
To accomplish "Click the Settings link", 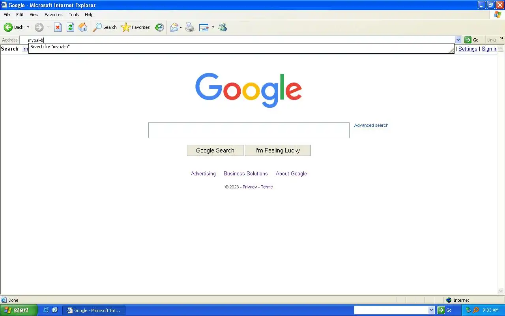I will point(468,49).
